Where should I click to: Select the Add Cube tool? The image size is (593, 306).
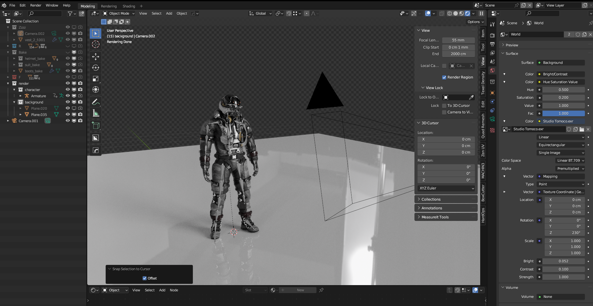[96, 126]
